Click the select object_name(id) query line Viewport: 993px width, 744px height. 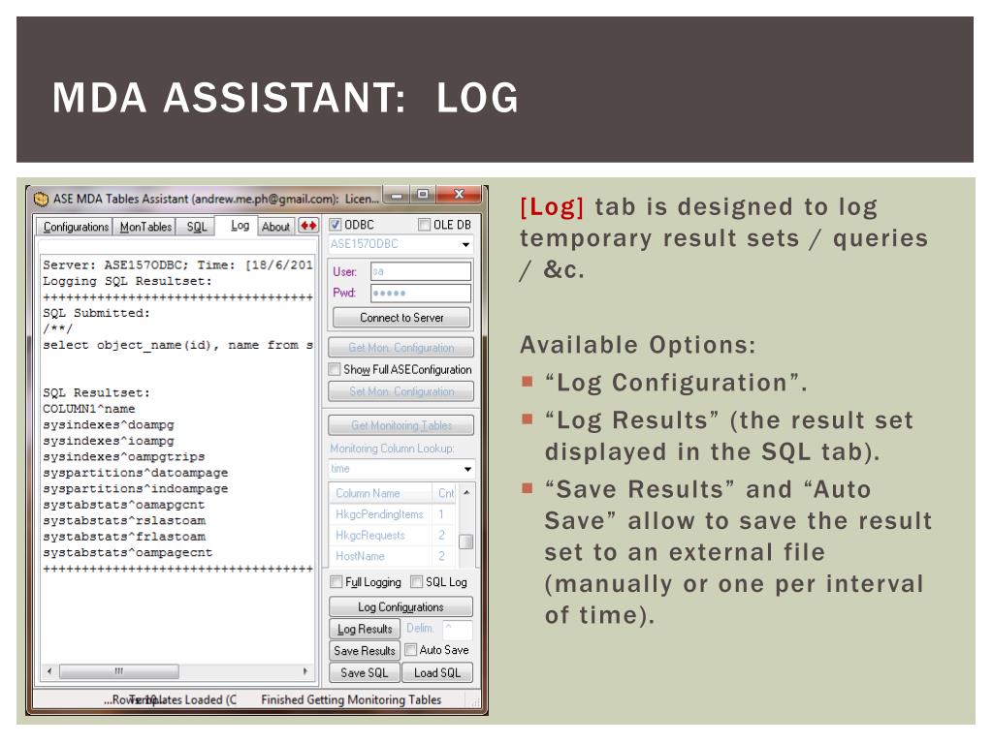[177, 345]
